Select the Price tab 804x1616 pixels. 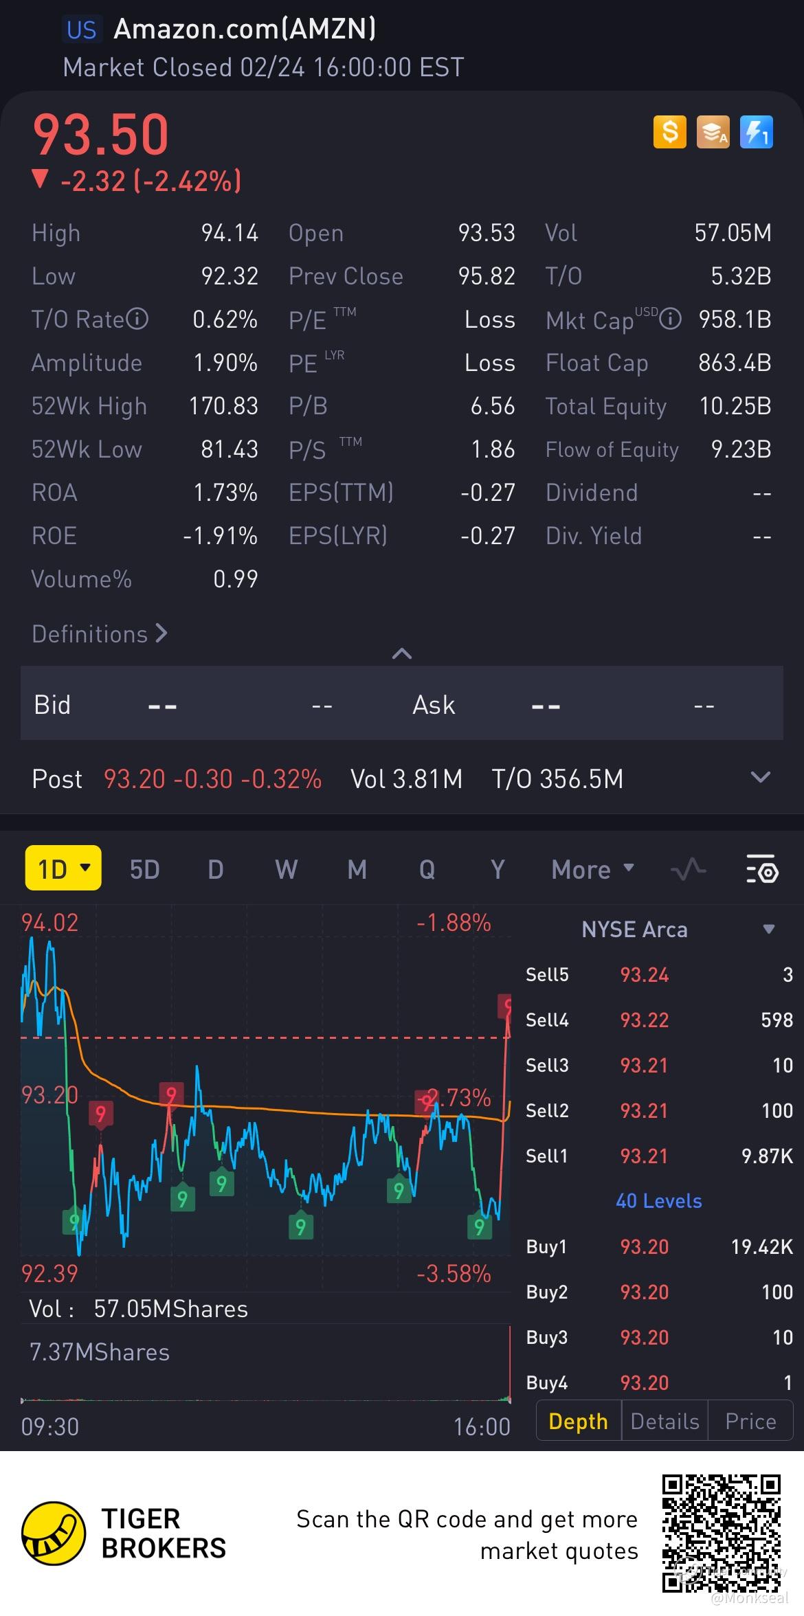(750, 1421)
